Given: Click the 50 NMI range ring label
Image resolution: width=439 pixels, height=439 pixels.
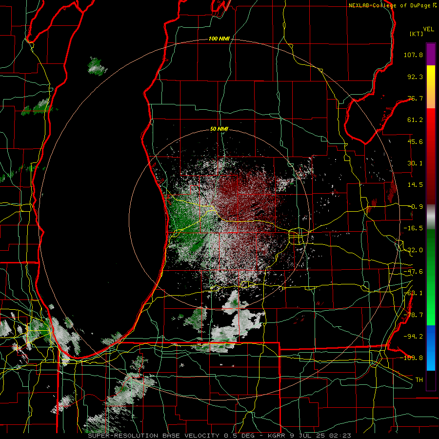Looking at the screenshot, I should [x=219, y=129].
